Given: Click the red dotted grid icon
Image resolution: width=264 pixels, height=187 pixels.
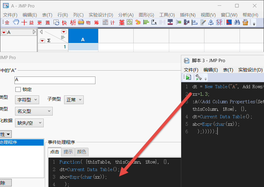Looking at the screenshot, I should coord(219,22).
